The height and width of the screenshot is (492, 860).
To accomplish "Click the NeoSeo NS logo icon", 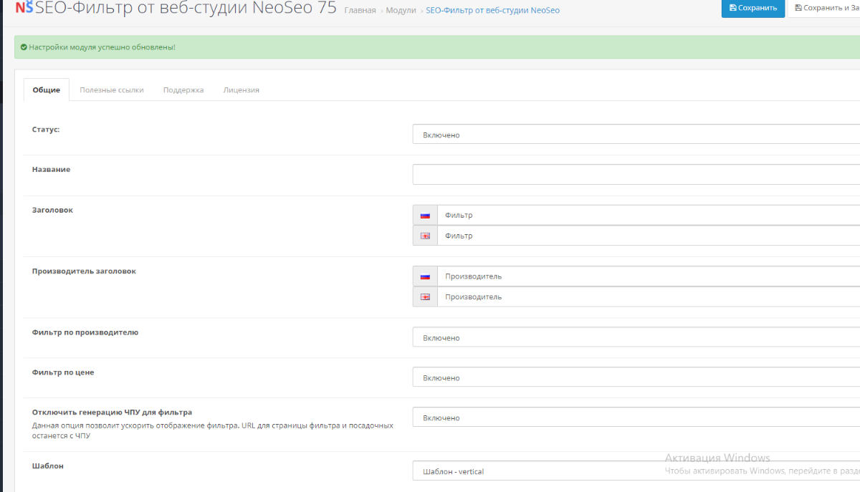I will coord(24,8).
